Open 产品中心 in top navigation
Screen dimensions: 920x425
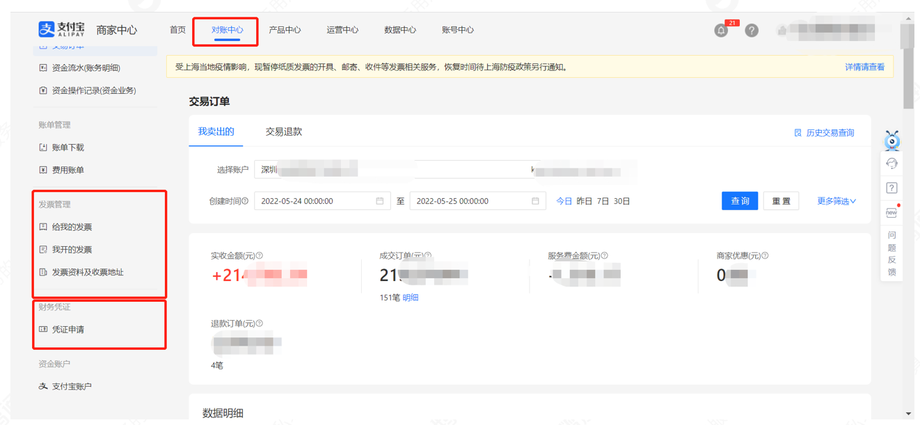point(285,30)
